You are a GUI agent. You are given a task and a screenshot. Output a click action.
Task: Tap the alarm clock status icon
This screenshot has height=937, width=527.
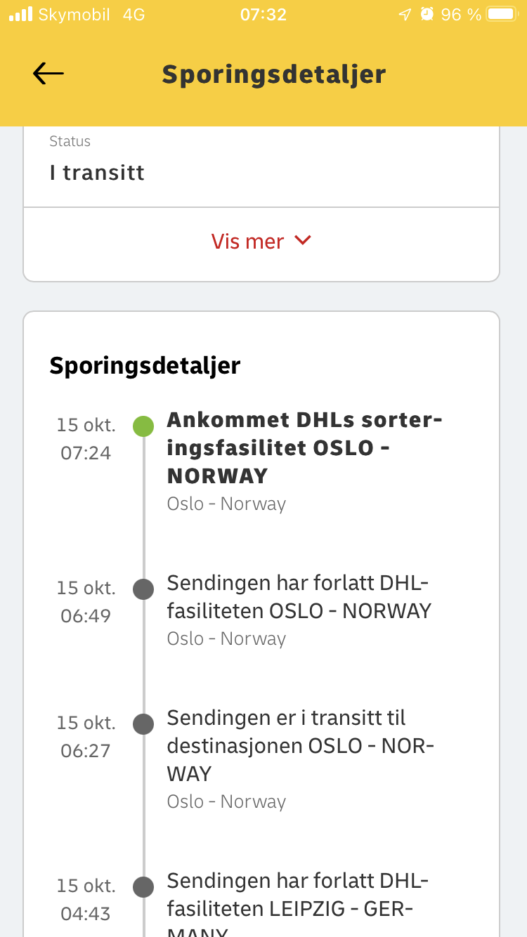coord(427,14)
